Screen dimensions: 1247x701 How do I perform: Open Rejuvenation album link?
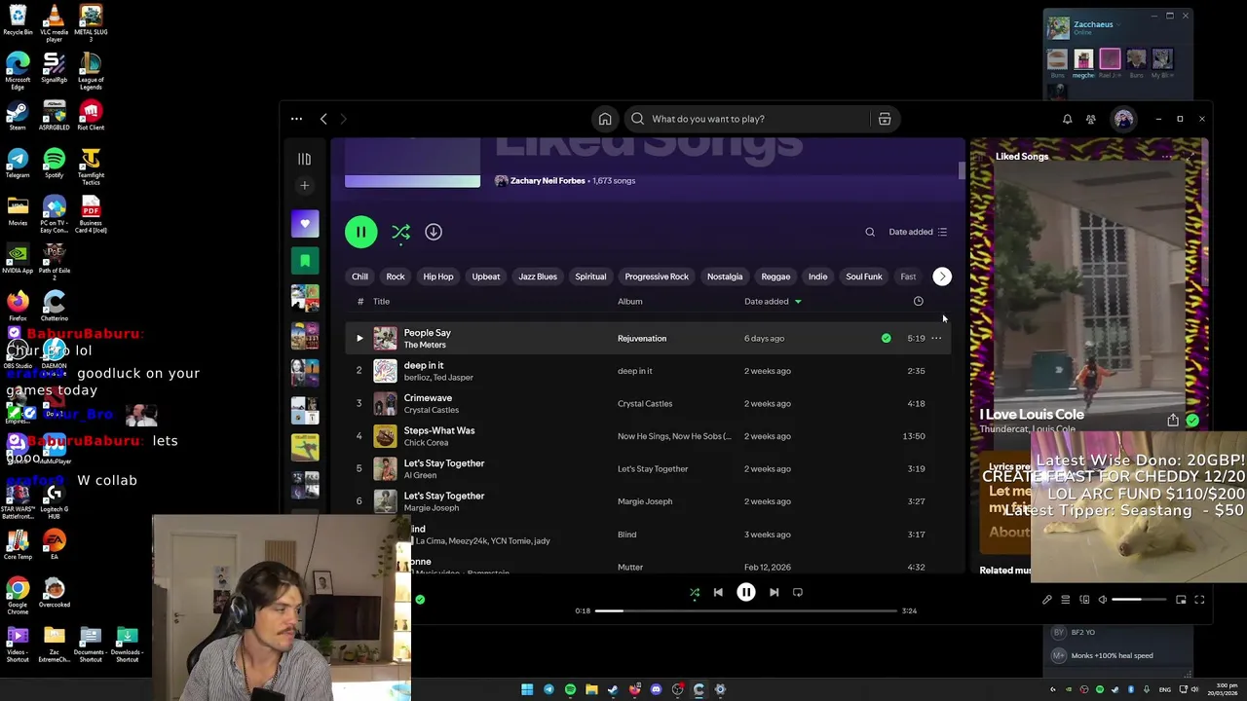(x=642, y=339)
